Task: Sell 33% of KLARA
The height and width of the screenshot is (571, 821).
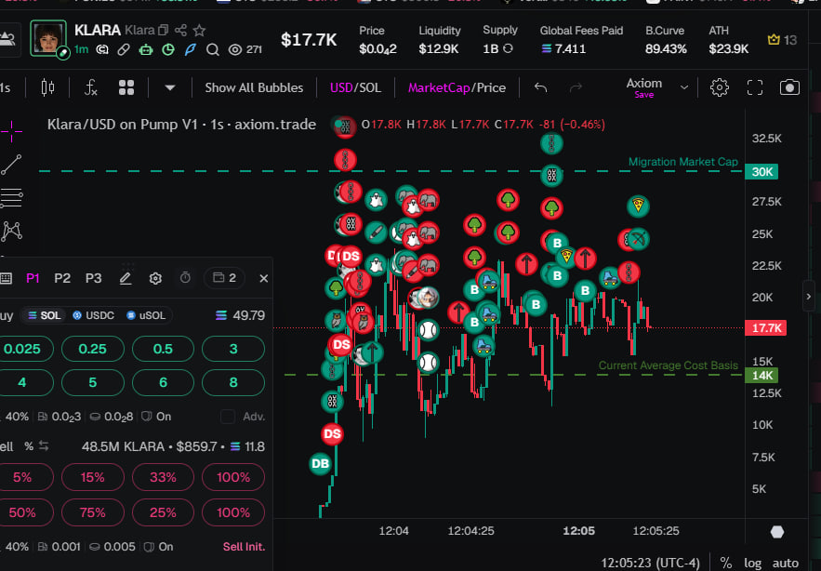Action: pyautogui.click(x=163, y=477)
